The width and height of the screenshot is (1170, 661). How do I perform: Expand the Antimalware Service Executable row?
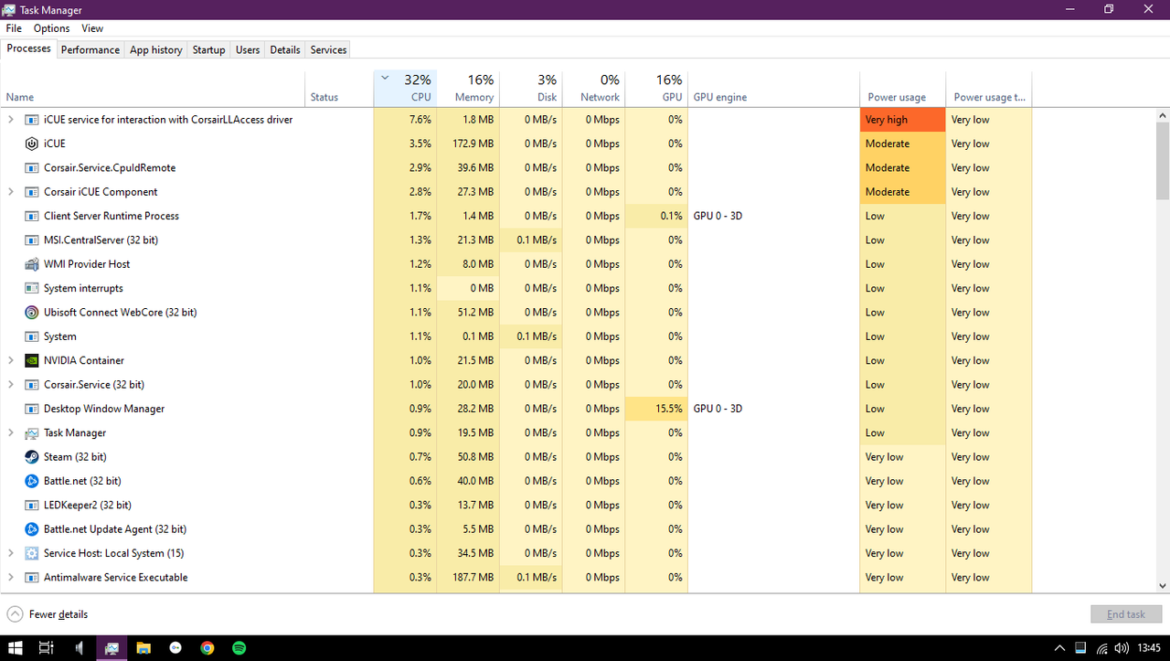11,578
